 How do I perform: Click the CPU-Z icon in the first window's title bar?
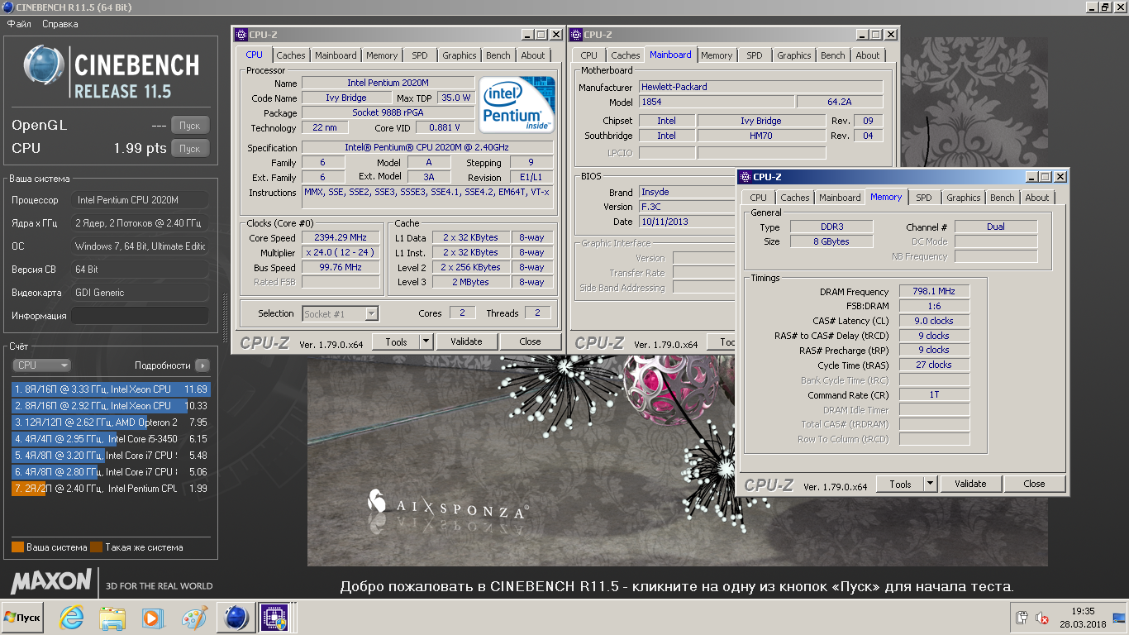(241, 35)
